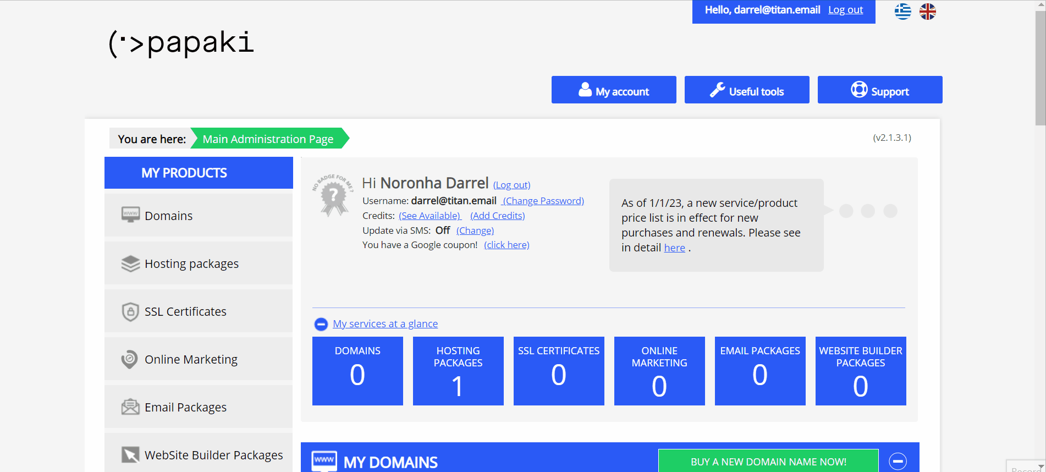The image size is (1046, 472).
Task: Click My services at a glance link
Action: point(386,324)
